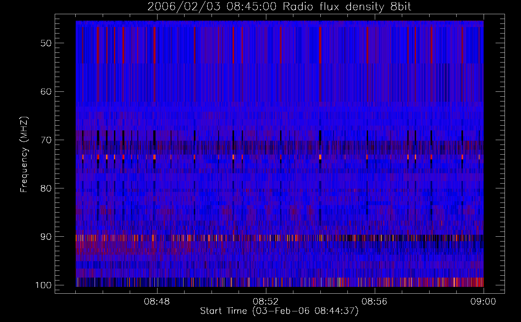Click the plot title "2006/02/03 08:45:00 Radio flux density 8bit"

point(279,7)
